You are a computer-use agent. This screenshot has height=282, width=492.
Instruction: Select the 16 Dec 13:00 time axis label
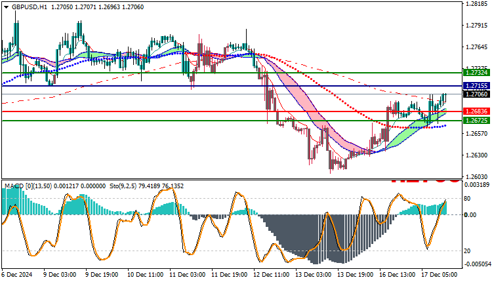[x=398, y=275]
